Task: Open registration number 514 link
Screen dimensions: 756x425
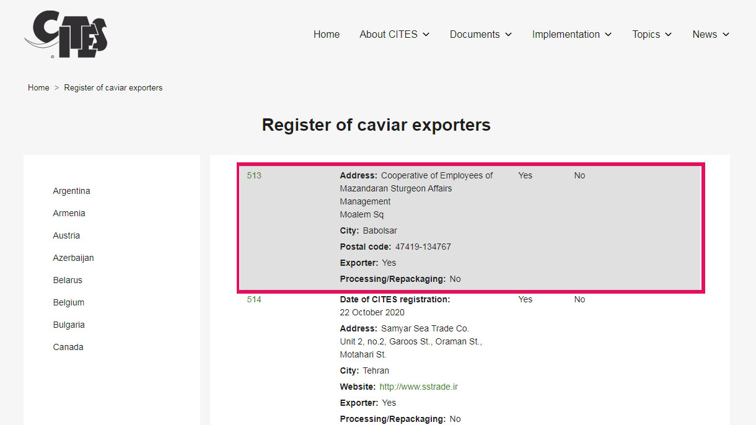Action: pyautogui.click(x=254, y=299)
